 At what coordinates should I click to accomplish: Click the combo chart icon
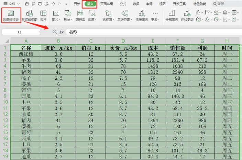[x=207, y=19]
